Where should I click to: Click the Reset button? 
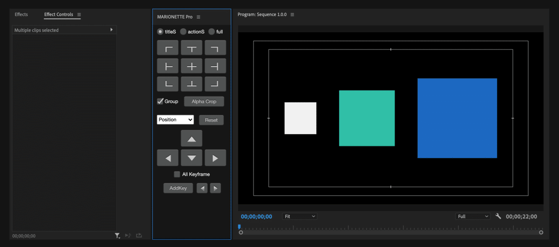[x=211, y=120]
